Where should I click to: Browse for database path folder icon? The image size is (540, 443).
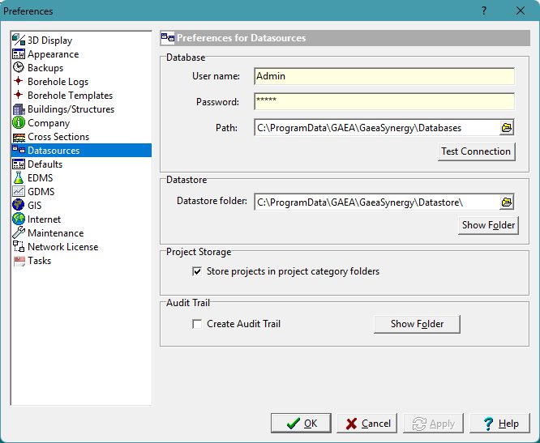pos(507,128)
